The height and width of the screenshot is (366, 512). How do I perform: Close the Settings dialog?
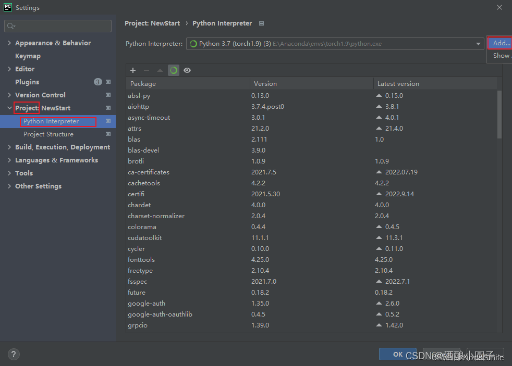click(x=499, y=7)
